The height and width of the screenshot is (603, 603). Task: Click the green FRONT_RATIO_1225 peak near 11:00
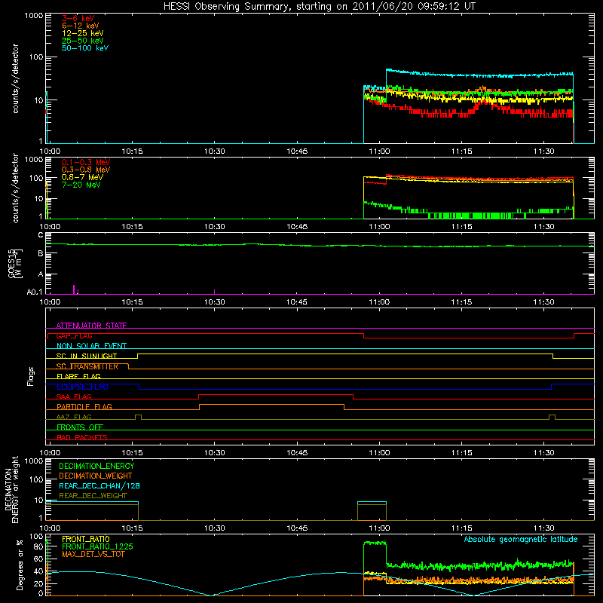point(375,543)
